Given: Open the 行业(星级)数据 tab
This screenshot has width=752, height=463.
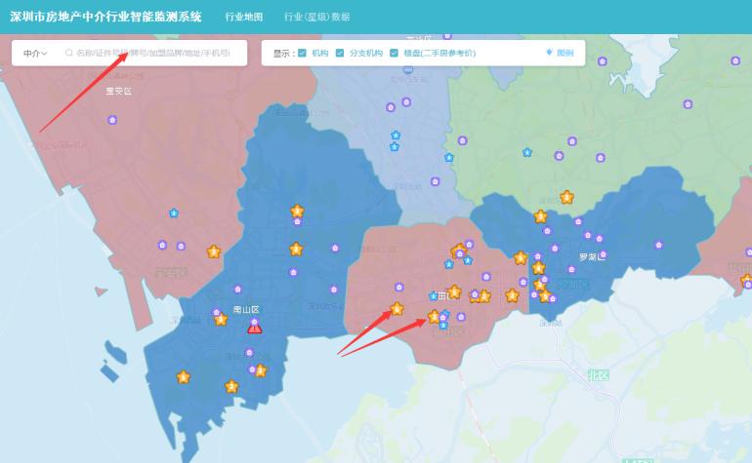Looking at the screenshot, I should pyautogui.click(x=316, y=17).
